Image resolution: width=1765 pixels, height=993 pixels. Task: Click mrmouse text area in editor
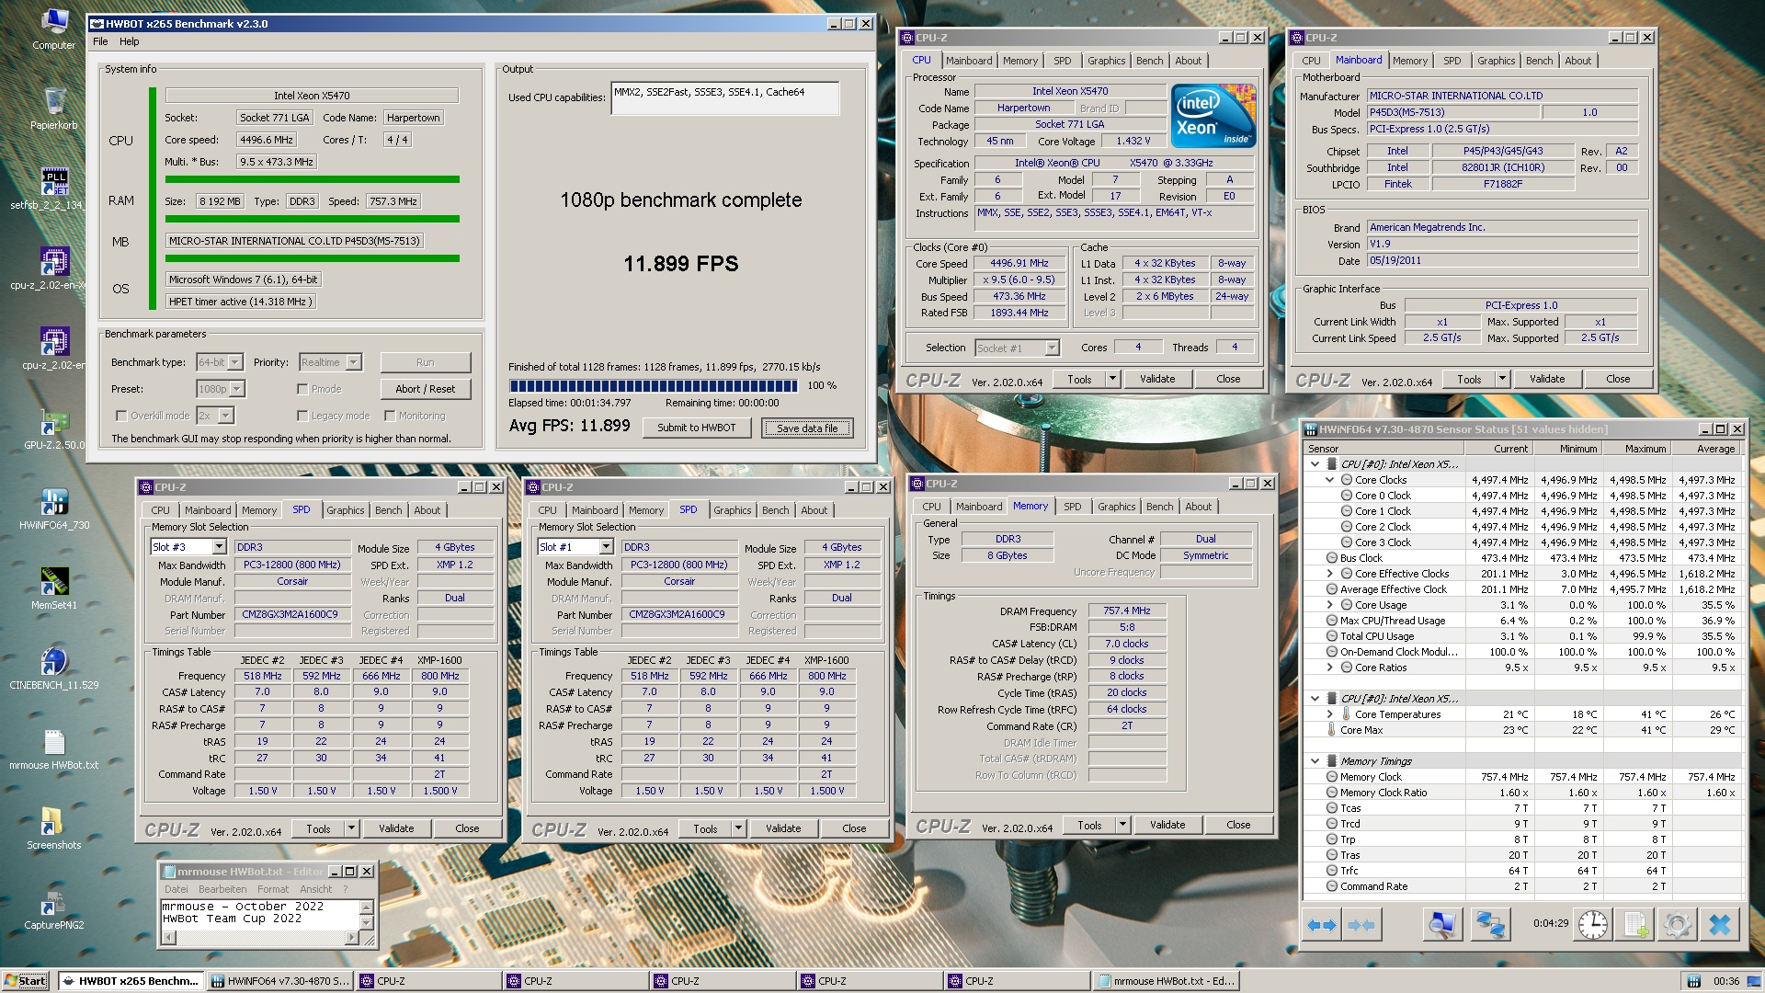[x=260, y=915]
